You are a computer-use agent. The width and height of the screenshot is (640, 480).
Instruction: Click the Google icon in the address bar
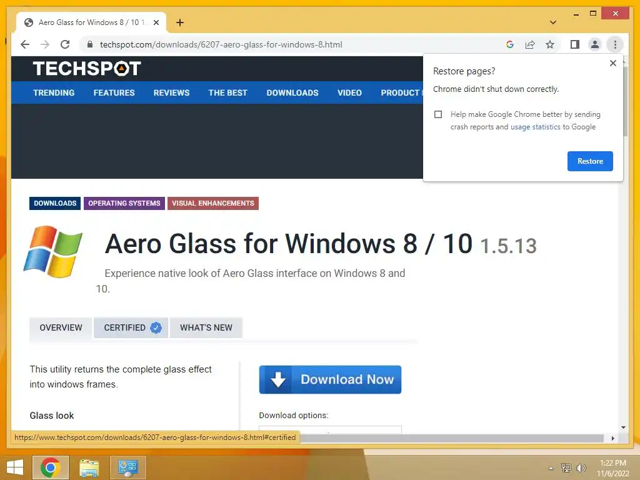coord(510,44)
